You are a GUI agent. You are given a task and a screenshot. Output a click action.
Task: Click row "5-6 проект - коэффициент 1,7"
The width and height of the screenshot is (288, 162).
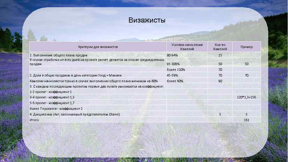coord(52,103)
